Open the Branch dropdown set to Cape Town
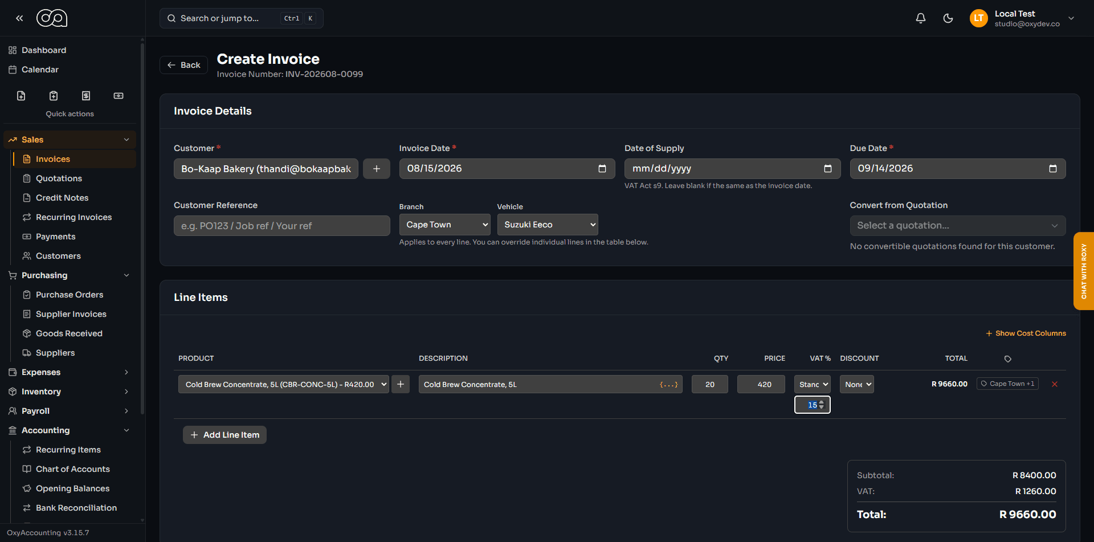Viewport: 1094px width, 542px height. (x=444, y=225)
